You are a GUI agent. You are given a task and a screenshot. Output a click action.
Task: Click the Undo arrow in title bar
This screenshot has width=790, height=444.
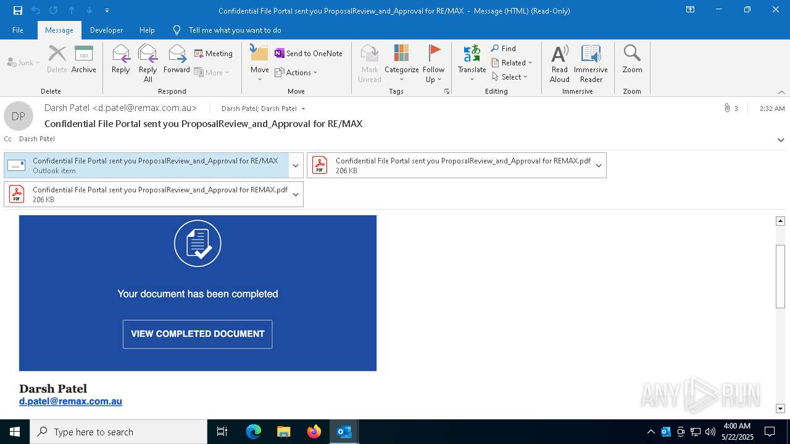[36, 10]
